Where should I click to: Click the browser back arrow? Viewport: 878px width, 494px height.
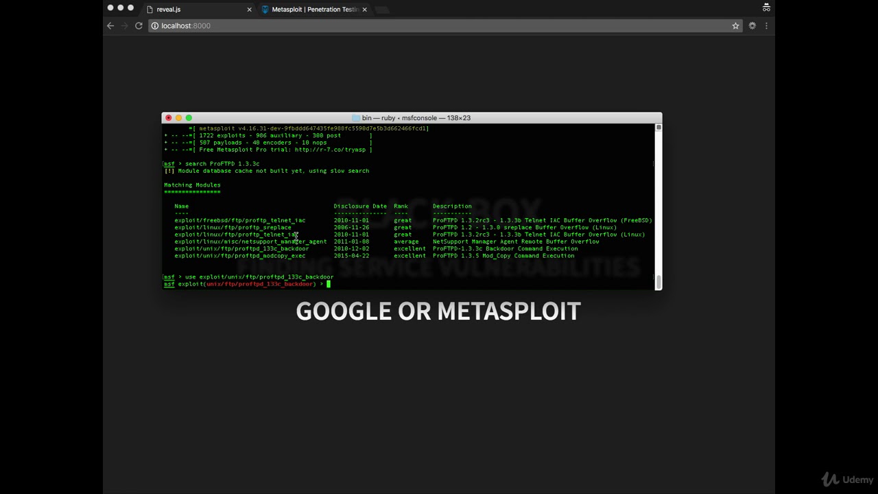110,25
